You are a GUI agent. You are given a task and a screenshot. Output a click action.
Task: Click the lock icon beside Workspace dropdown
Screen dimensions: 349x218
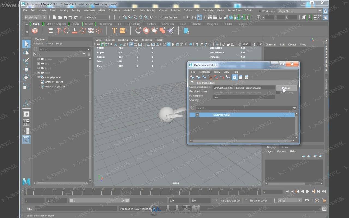pos(325,11)
